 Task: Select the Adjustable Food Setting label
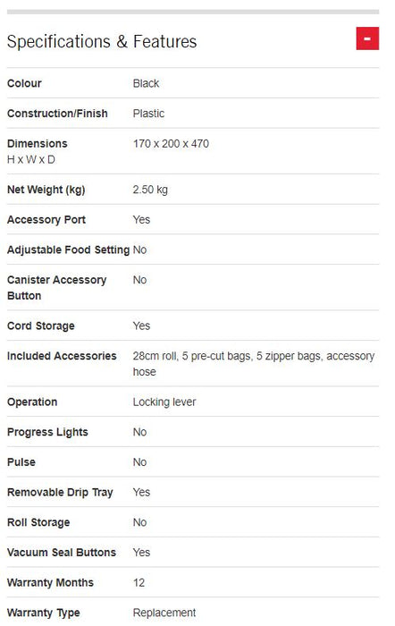coord(68,250)
